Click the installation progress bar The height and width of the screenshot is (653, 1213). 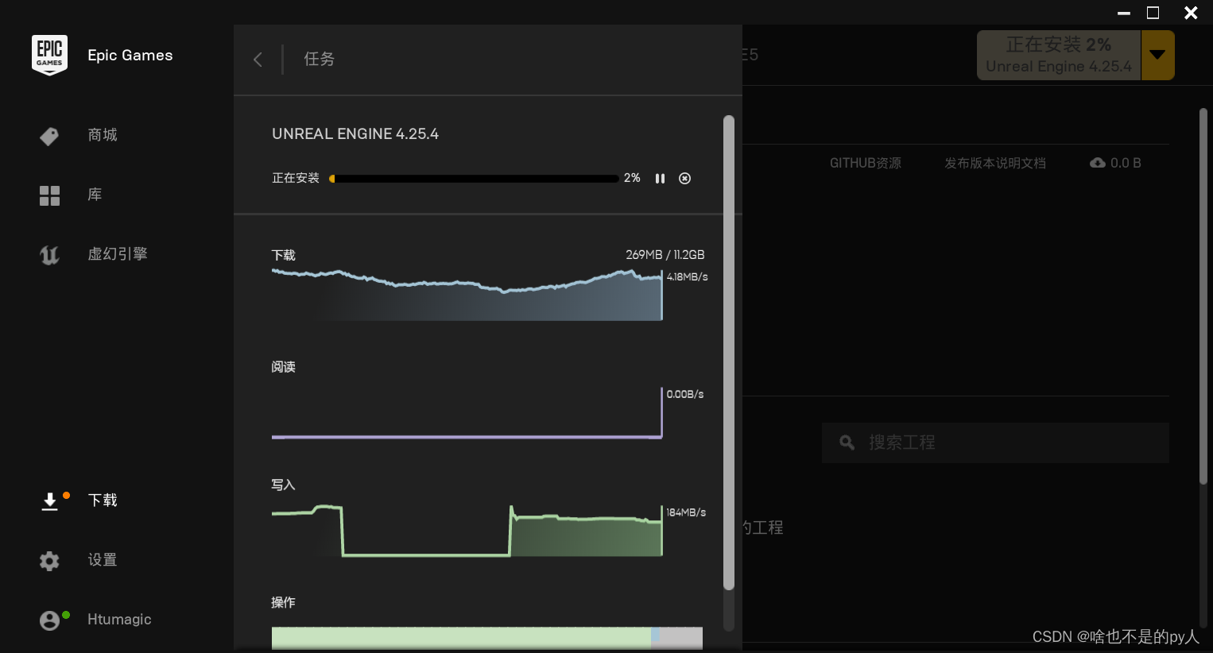(474, 179)
